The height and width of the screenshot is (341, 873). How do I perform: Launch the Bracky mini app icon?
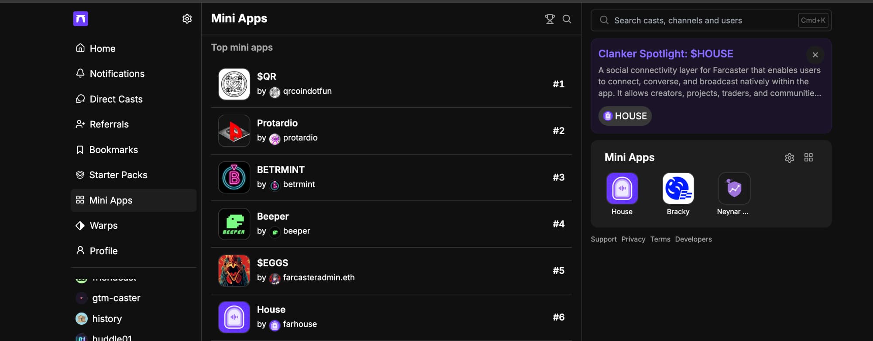coord(678,188)
